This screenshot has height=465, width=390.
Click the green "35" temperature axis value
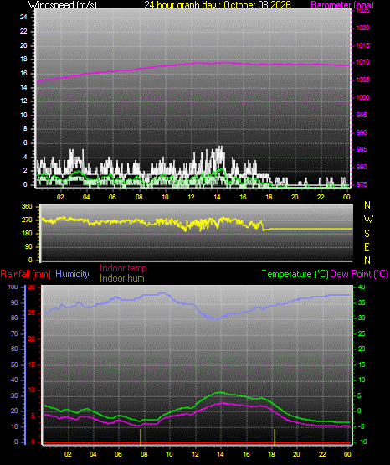click(362, 302)
